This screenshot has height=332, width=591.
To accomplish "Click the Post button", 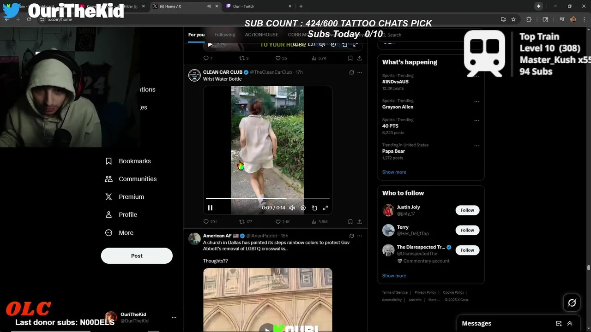I will [x=137, y=256].
